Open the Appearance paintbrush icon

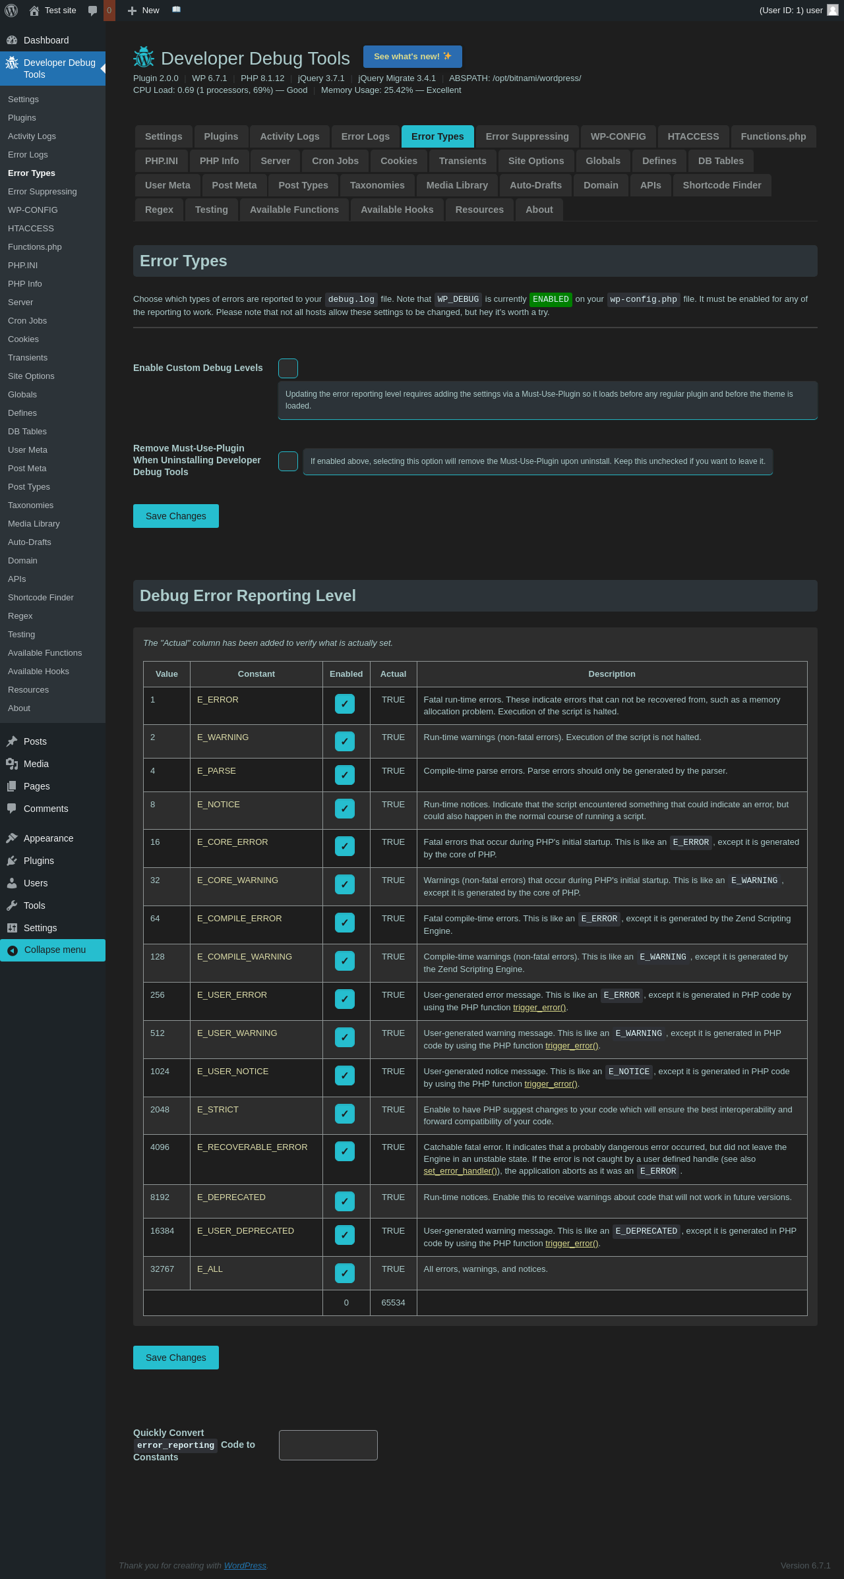12,838
